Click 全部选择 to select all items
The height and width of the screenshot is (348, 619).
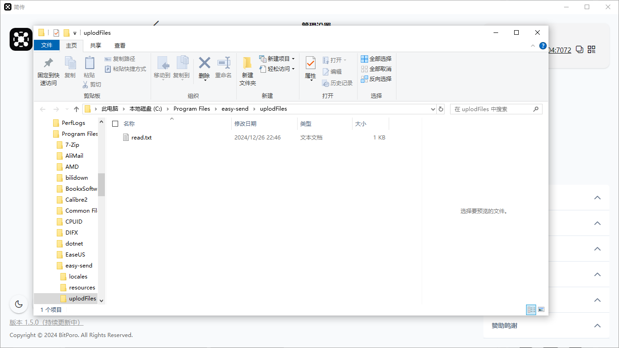point(376,59)
